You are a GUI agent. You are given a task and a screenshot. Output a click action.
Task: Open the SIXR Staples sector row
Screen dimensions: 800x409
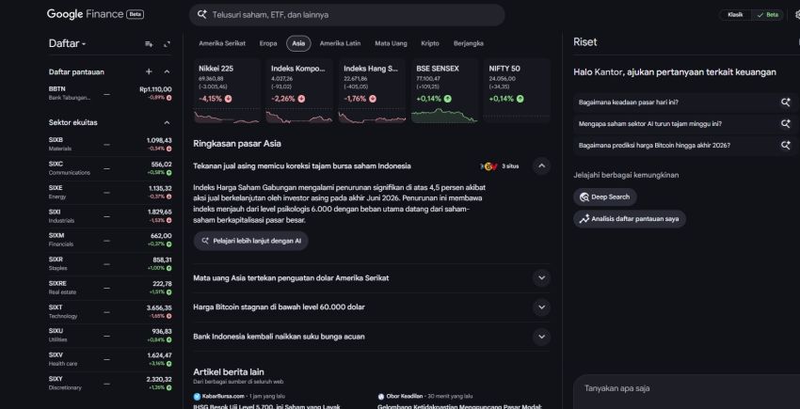click(110, 263)
